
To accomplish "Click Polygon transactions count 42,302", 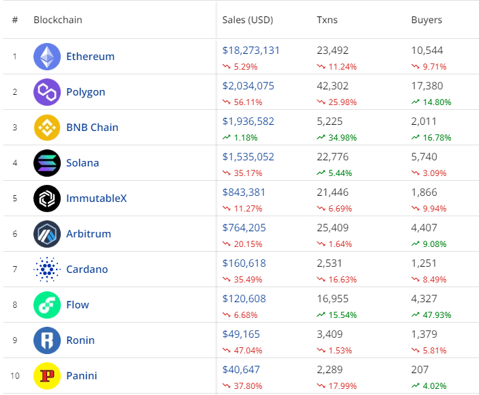I will 333,85.
